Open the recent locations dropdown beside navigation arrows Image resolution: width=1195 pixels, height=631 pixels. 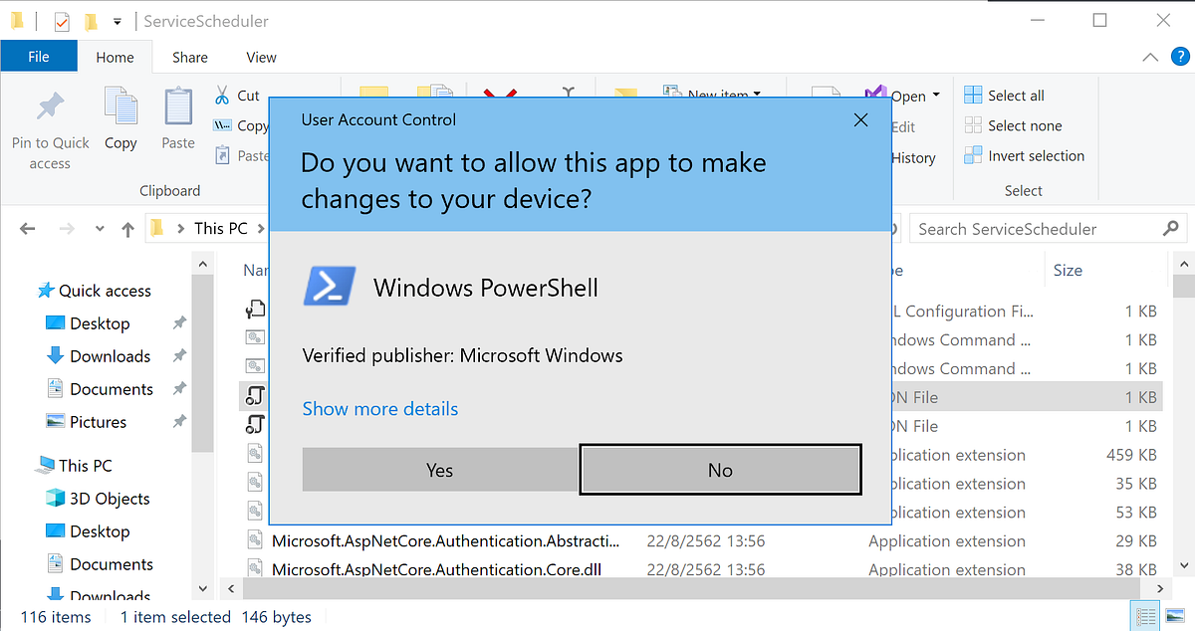click(99, 228)
